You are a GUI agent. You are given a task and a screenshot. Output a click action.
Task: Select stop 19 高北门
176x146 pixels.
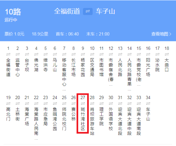(8, 114)
